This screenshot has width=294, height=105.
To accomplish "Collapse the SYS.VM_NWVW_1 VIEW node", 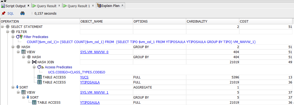I will point(18,93).
